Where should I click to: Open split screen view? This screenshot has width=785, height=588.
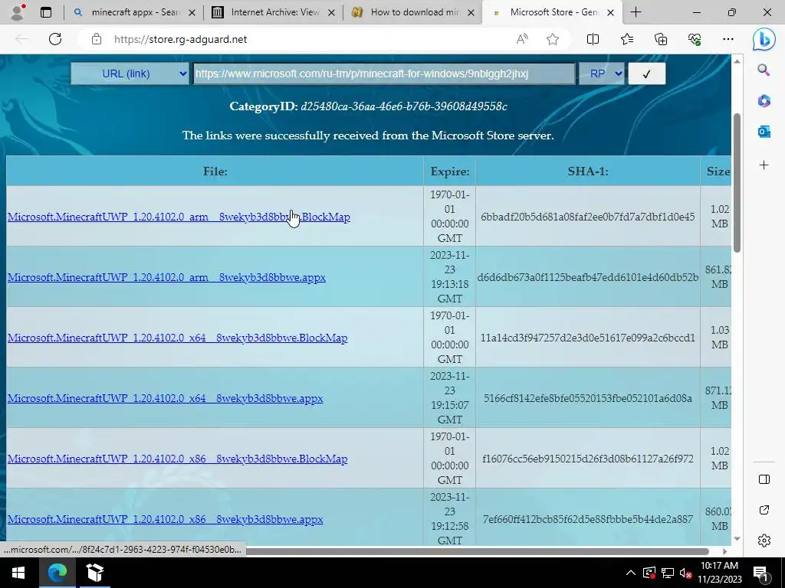[593, 39]
